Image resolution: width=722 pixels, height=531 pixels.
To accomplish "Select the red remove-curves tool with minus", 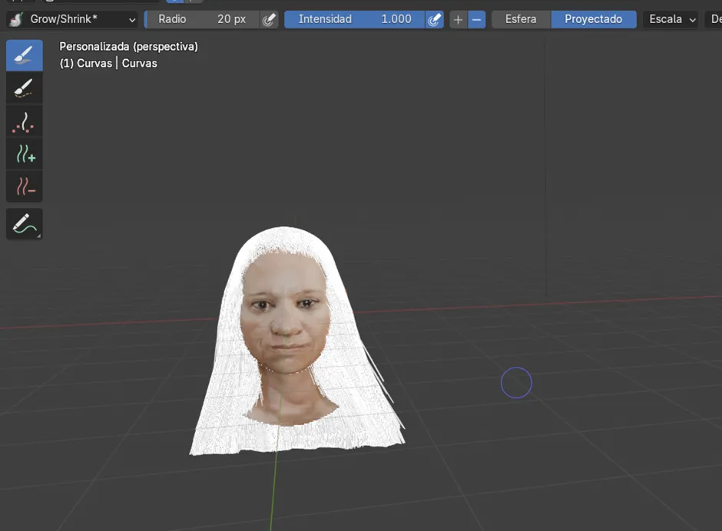I will pyautogui.click(x=25, y=186).
